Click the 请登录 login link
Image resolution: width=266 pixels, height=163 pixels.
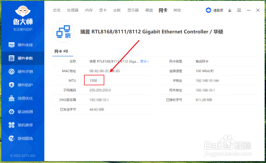[218, 10]
